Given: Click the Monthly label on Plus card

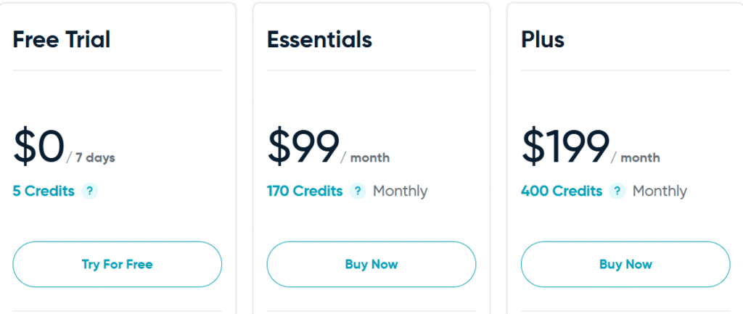Looking at the screenshot, I should [660, 191].
